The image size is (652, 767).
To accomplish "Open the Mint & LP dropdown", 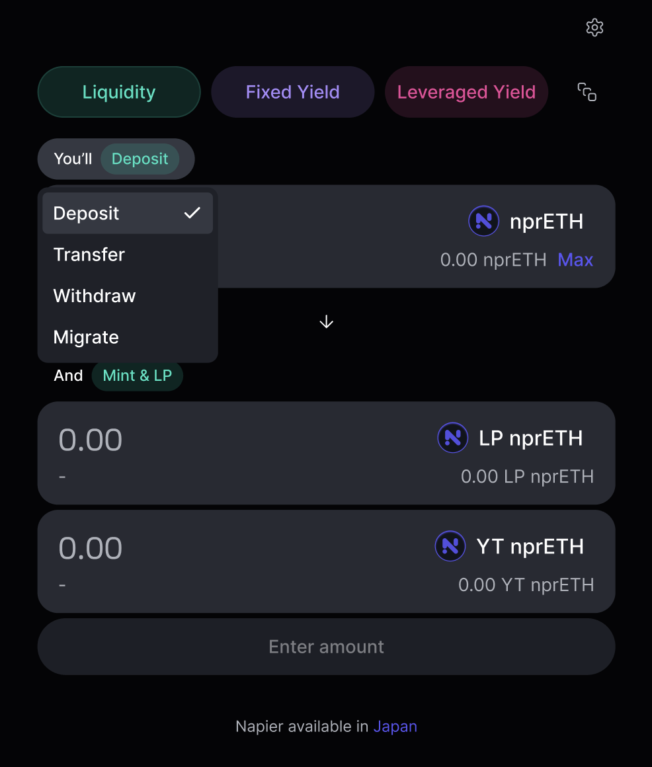I will pyautogui.click(x=137, y=376).
